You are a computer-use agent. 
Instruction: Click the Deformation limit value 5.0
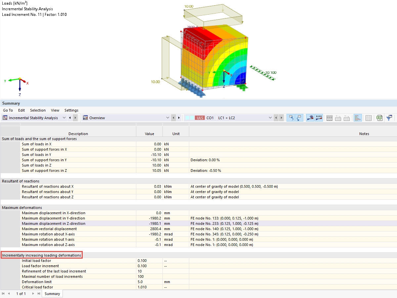click(x=141, y=282)
